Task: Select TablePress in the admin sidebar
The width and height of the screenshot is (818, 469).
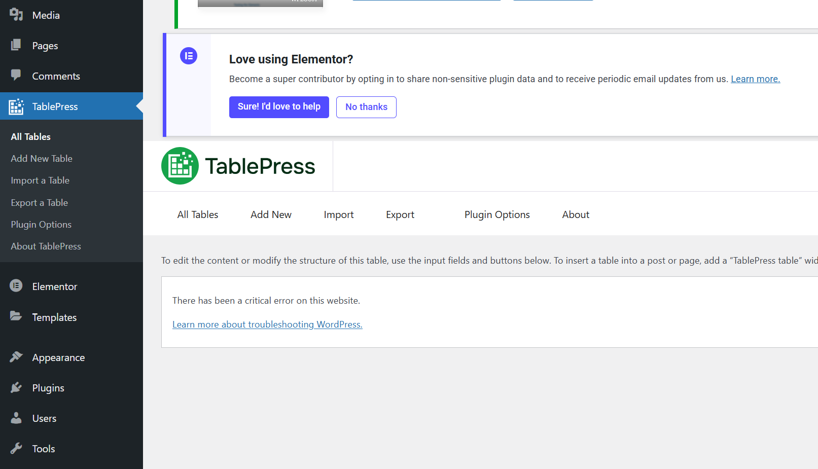Action: pyautogui.click(x=72, y=106)
